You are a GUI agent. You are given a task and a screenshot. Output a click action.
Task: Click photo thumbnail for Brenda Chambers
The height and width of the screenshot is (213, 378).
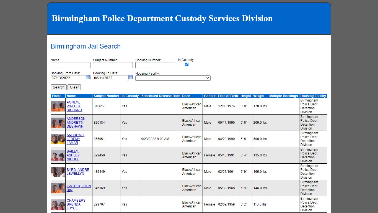58,204
